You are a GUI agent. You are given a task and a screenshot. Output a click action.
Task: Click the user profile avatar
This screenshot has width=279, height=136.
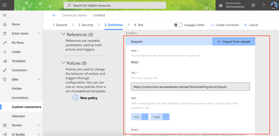click(x=274, y=5)
